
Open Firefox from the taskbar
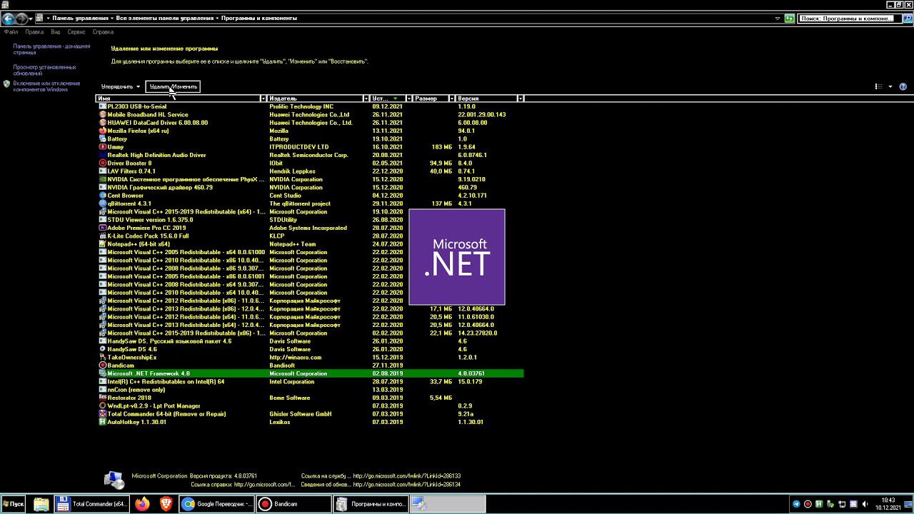(x=142, y=504)
